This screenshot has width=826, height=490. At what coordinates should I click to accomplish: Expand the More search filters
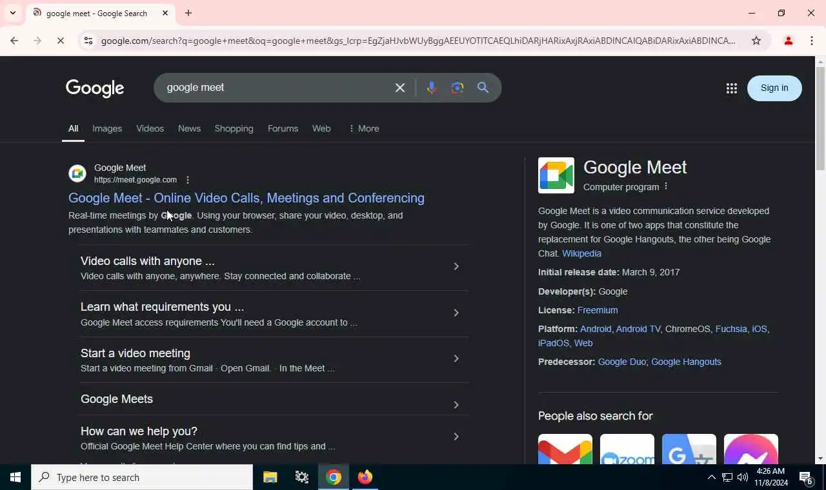coord(363,128)
